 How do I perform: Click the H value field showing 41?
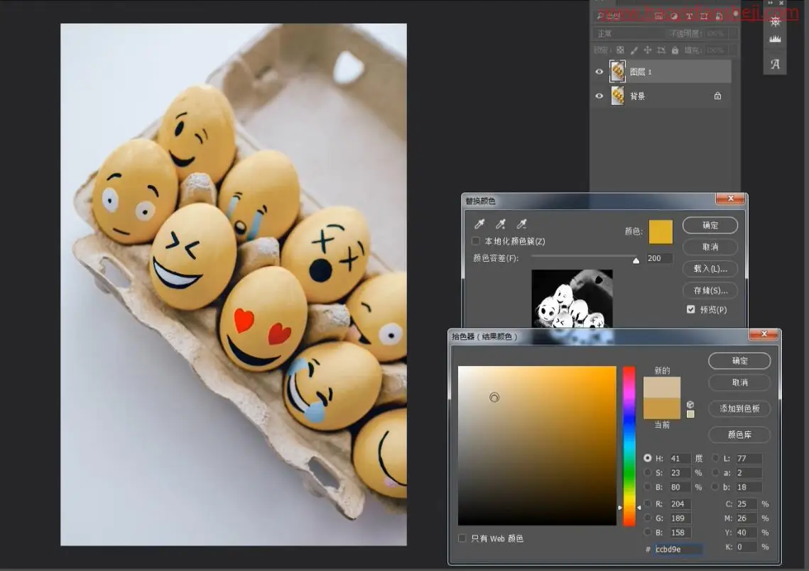[680, 458]
